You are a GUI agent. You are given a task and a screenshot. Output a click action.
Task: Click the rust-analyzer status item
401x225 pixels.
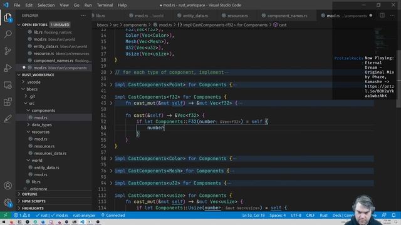pyautogui.click(x=84, y=215)
